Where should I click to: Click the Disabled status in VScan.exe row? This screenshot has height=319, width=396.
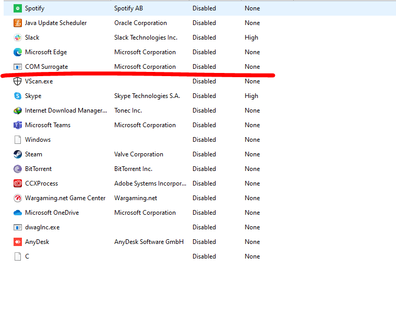pyautogui.click(x=205, y=81)
